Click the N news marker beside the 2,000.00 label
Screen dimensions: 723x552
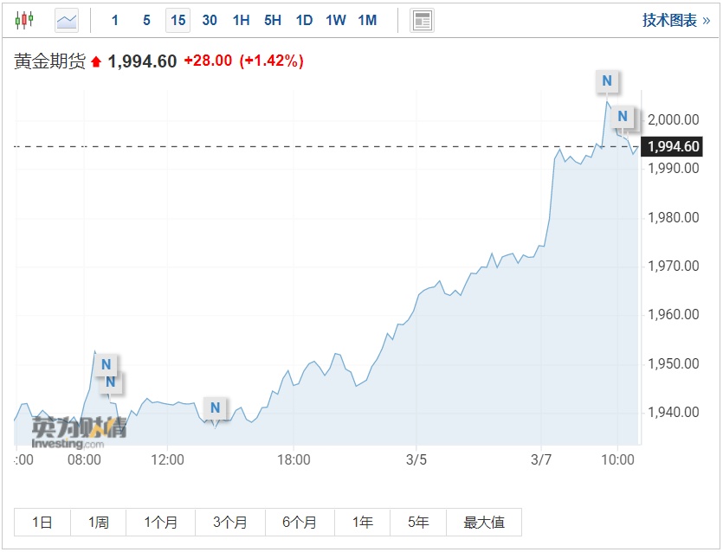[623, 116]
